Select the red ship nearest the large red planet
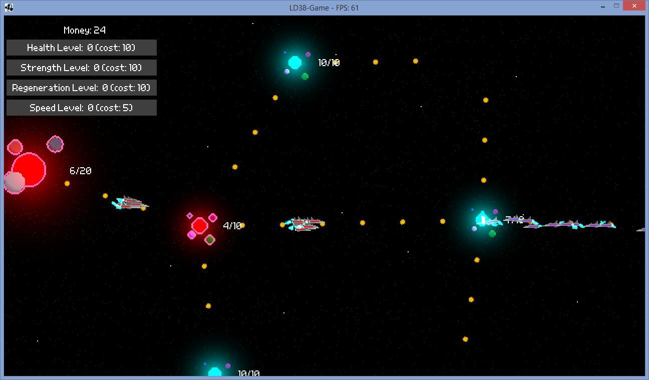Viewport: 649px width, 380px height. [x=130, y=203]
